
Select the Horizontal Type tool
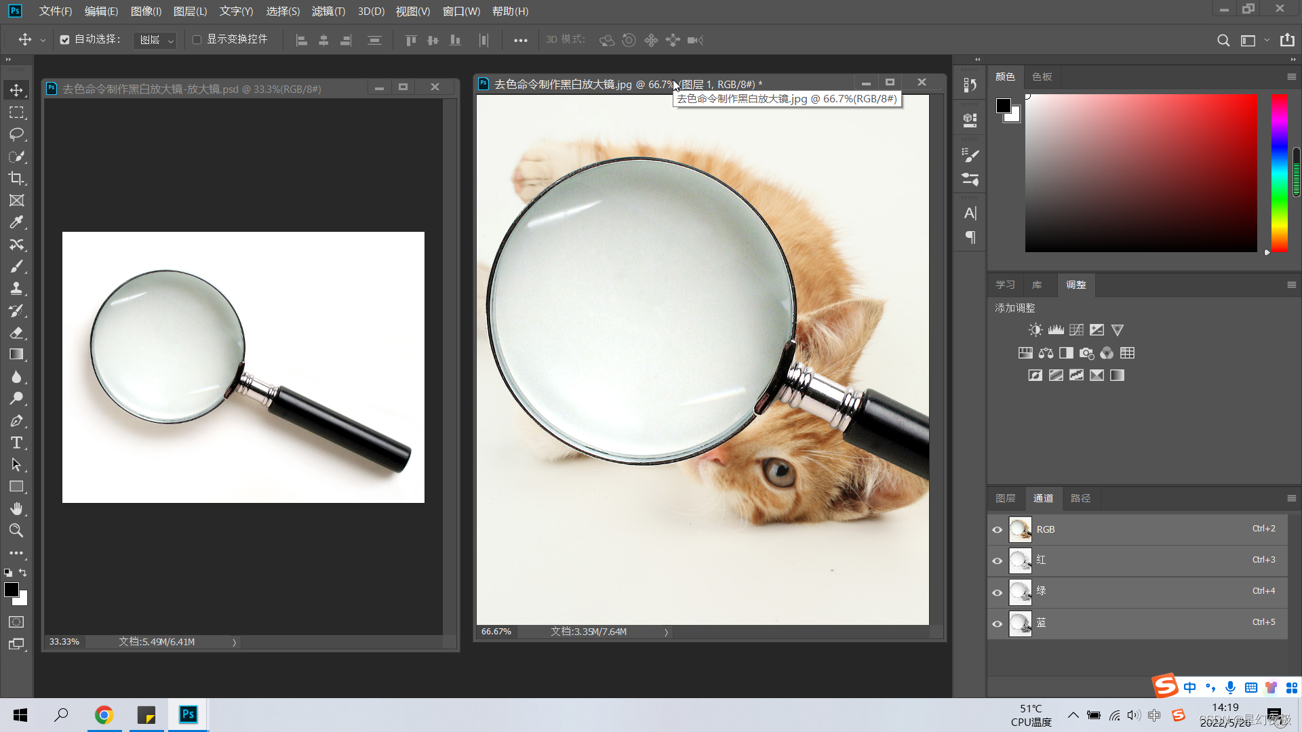[16, 443]
